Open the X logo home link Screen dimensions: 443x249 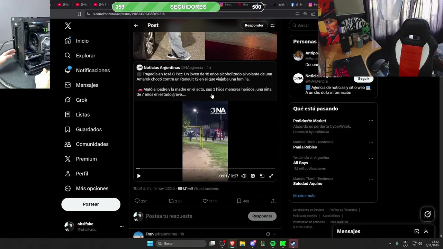coord(68,26)
